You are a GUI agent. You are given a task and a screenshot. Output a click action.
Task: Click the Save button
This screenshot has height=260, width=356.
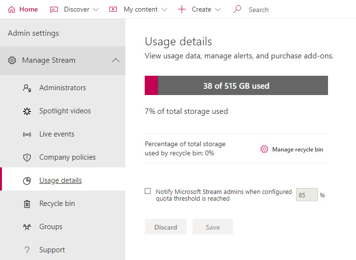tap(213, 227)
